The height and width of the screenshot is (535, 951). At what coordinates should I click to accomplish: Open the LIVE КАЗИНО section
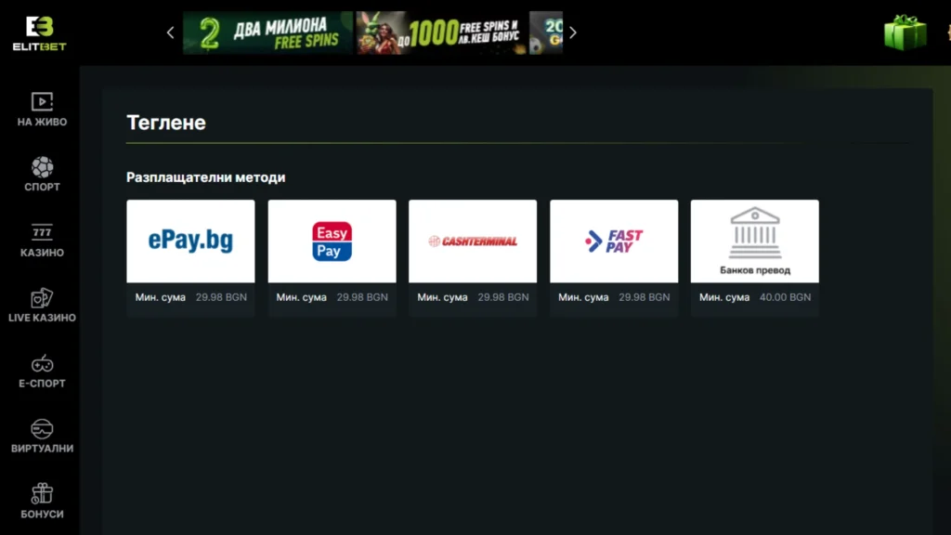coord(42,305)
